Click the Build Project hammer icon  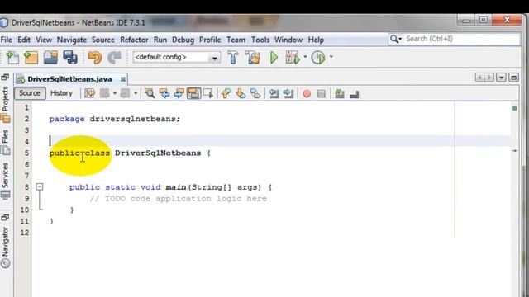(233, 58)
